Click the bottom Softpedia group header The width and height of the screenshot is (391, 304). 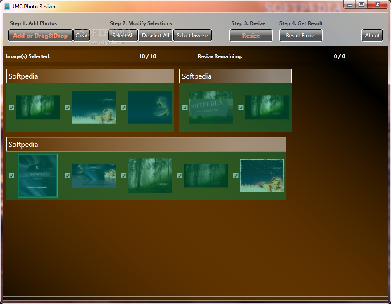click(146, 144)
